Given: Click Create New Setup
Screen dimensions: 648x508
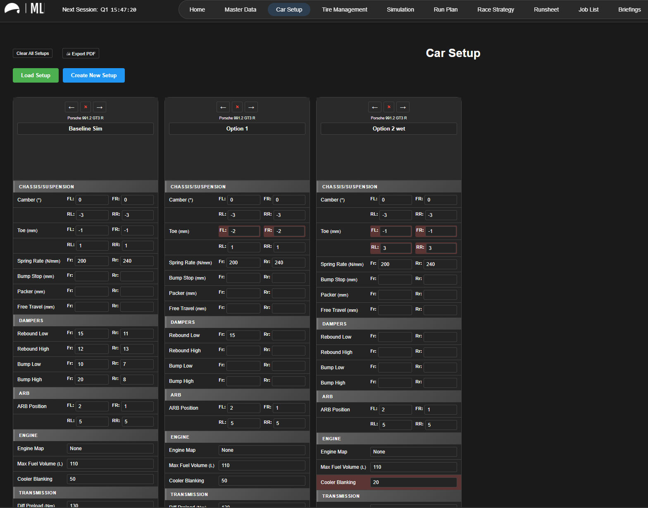Looking at the screenshot, I should pyautogui.click(x=94, y=75).
